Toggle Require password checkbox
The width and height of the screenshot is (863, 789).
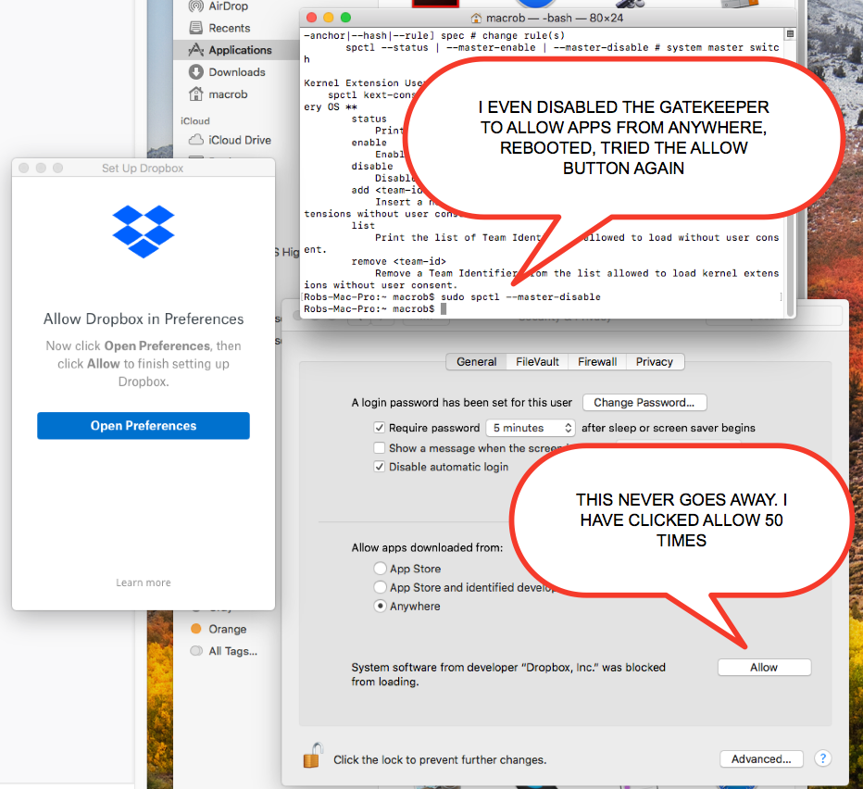pos(380,428)
